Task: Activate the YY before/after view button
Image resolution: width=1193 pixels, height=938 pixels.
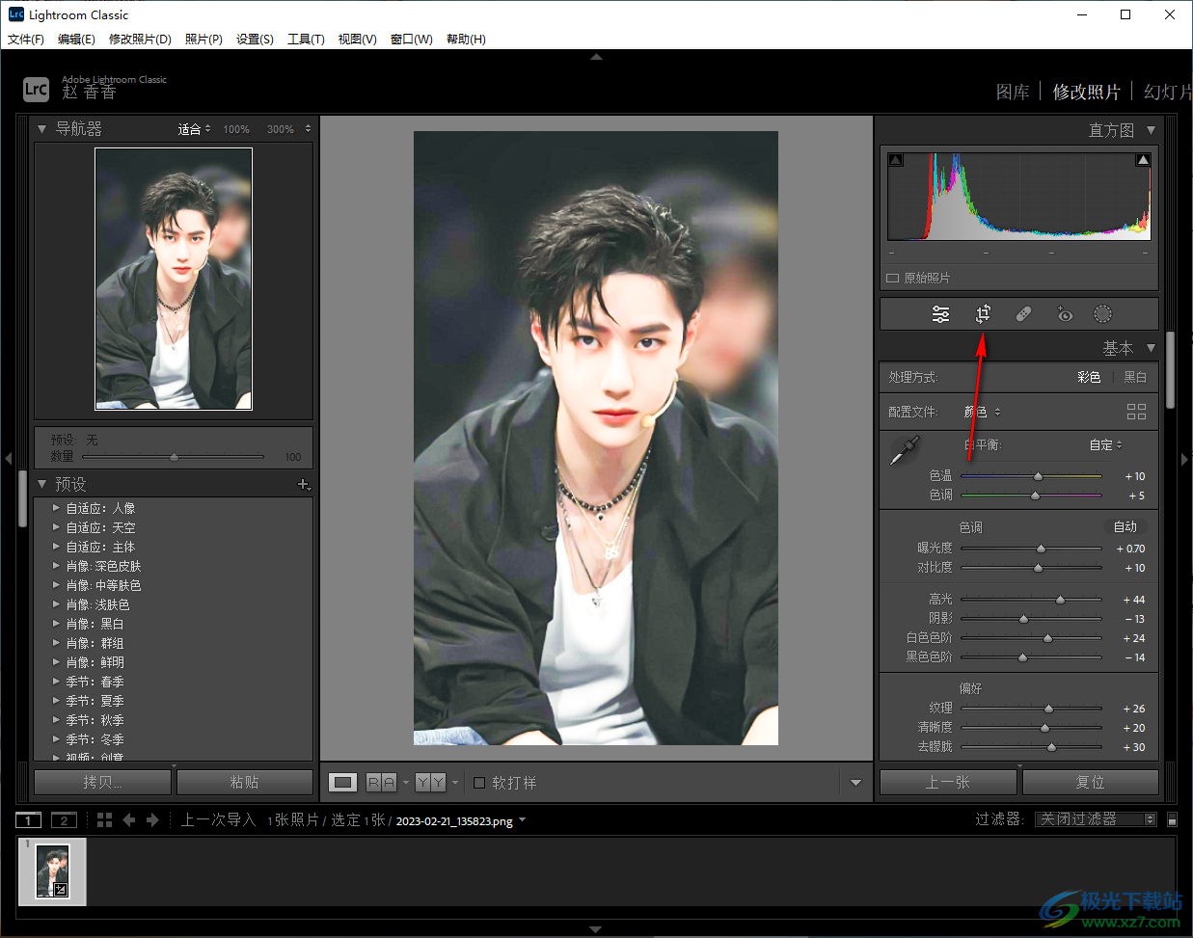Action: click(x=431, y=783)
